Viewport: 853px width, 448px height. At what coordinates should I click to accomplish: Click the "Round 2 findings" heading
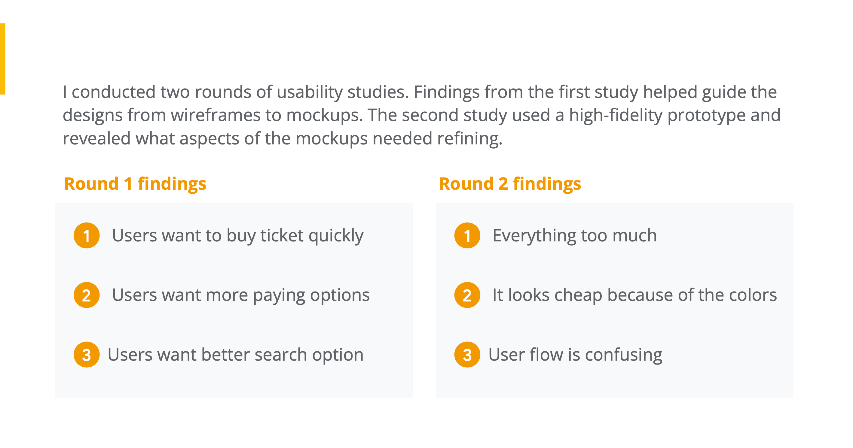pos(510,184)
